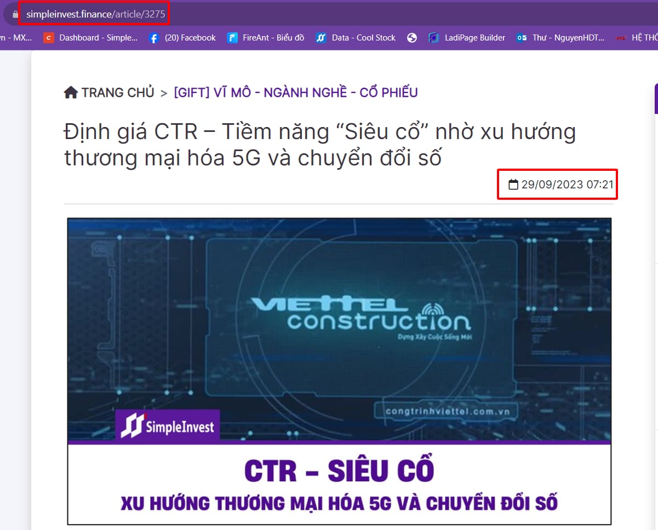Click the calendar icon beside the date
Screen dimensions: 658x530
(513, 185)
